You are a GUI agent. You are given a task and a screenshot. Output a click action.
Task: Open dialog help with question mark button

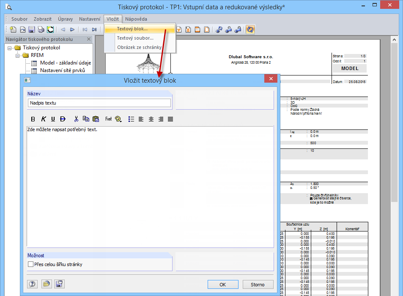tap(32, 284)
